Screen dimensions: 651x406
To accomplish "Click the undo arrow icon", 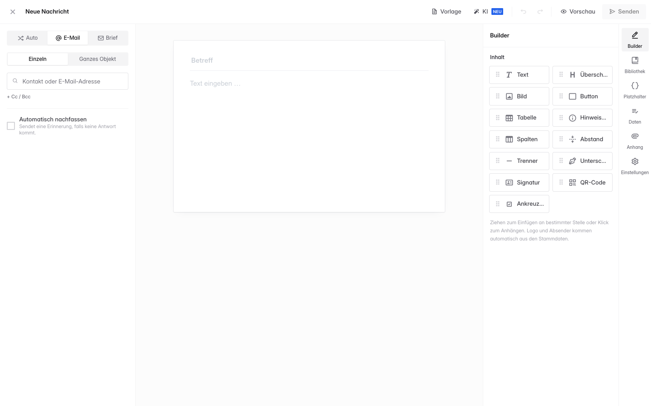I will tap(524, 12).
